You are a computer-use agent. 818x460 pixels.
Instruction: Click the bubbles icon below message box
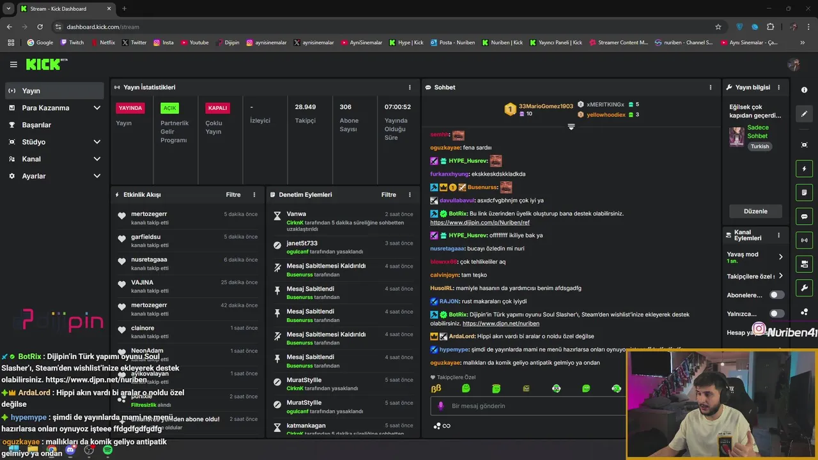click(x=436, y=426)
